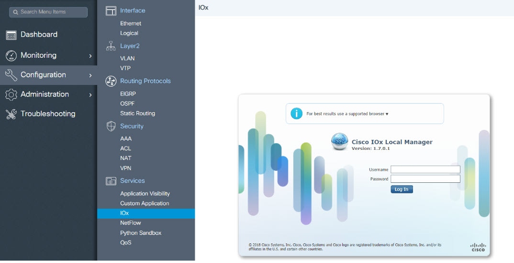Open EIGRP routing settings
The width and height of the screenshot is (514, 263).
click(128, 94)
